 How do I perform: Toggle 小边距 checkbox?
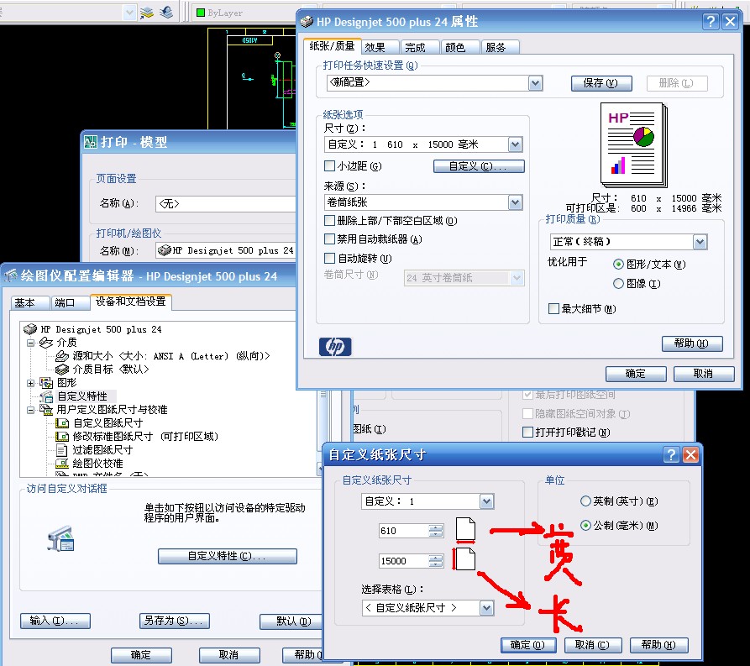point(329,166)
